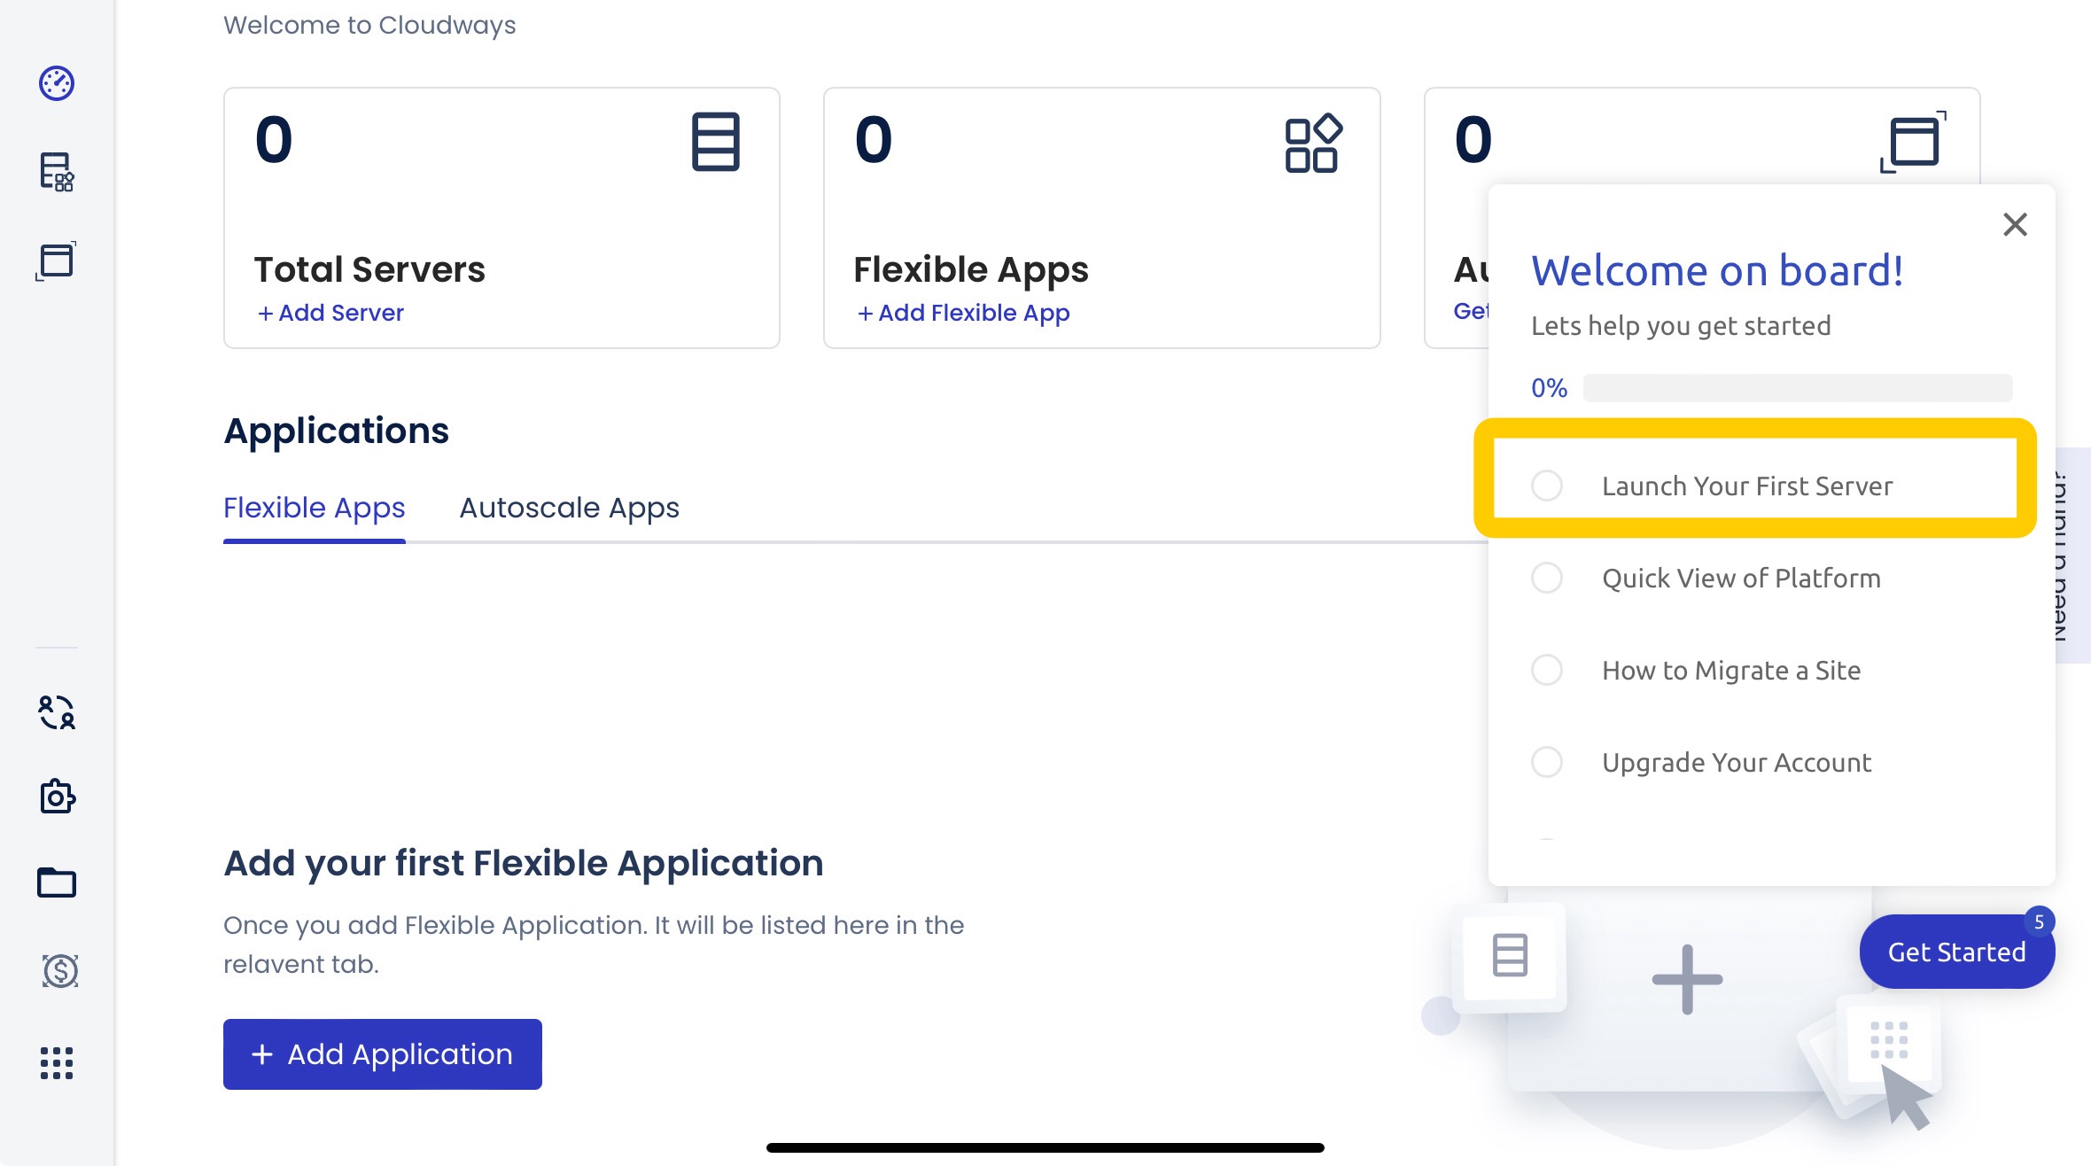Open the Team members icon in sidebar
Image resolution: width=2091 pixels, height=1166 pixels.
[x=57, y=712]
